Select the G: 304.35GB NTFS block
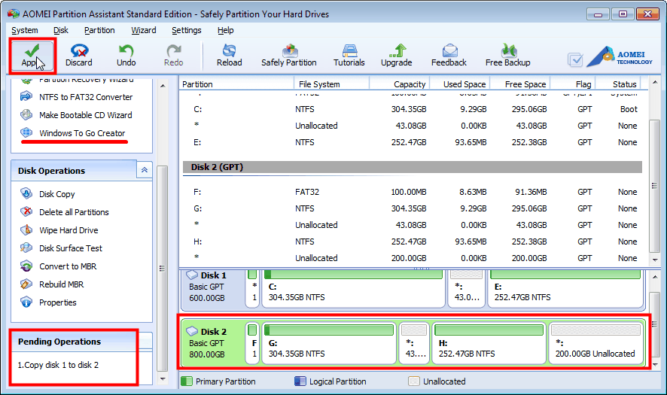Image resolution: width=667 pixels, height=395 pixels. [329, 343]
